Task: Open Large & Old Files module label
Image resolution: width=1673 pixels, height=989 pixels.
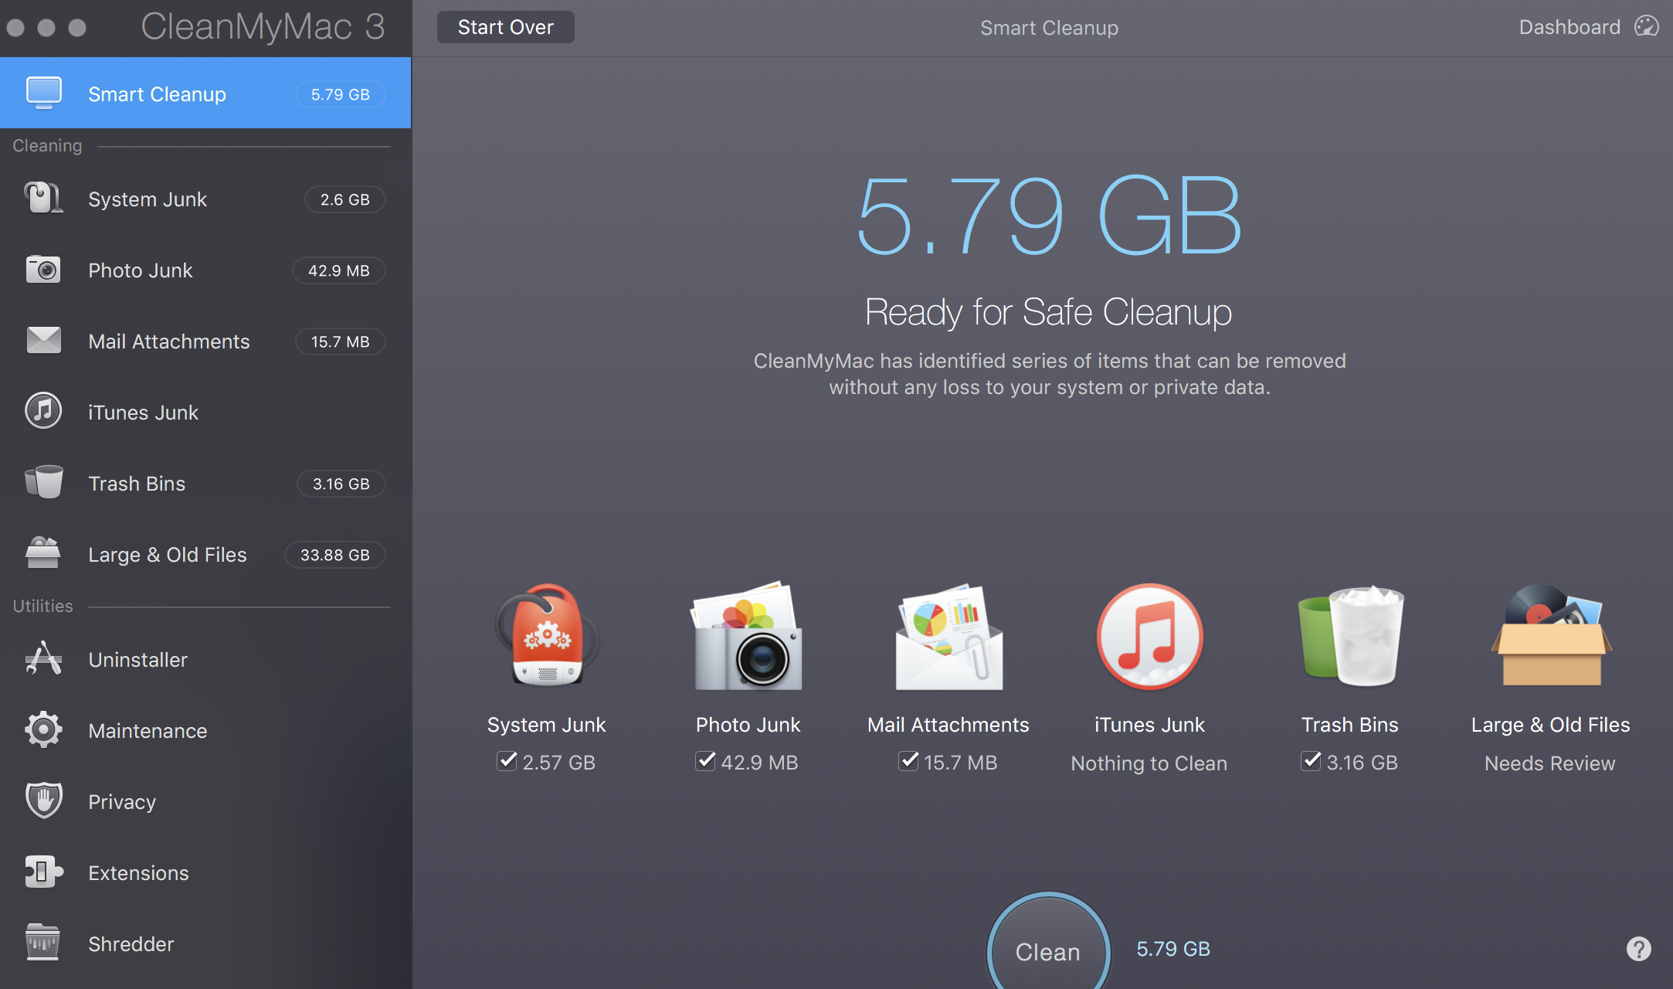Action: [x=168, y=555]
